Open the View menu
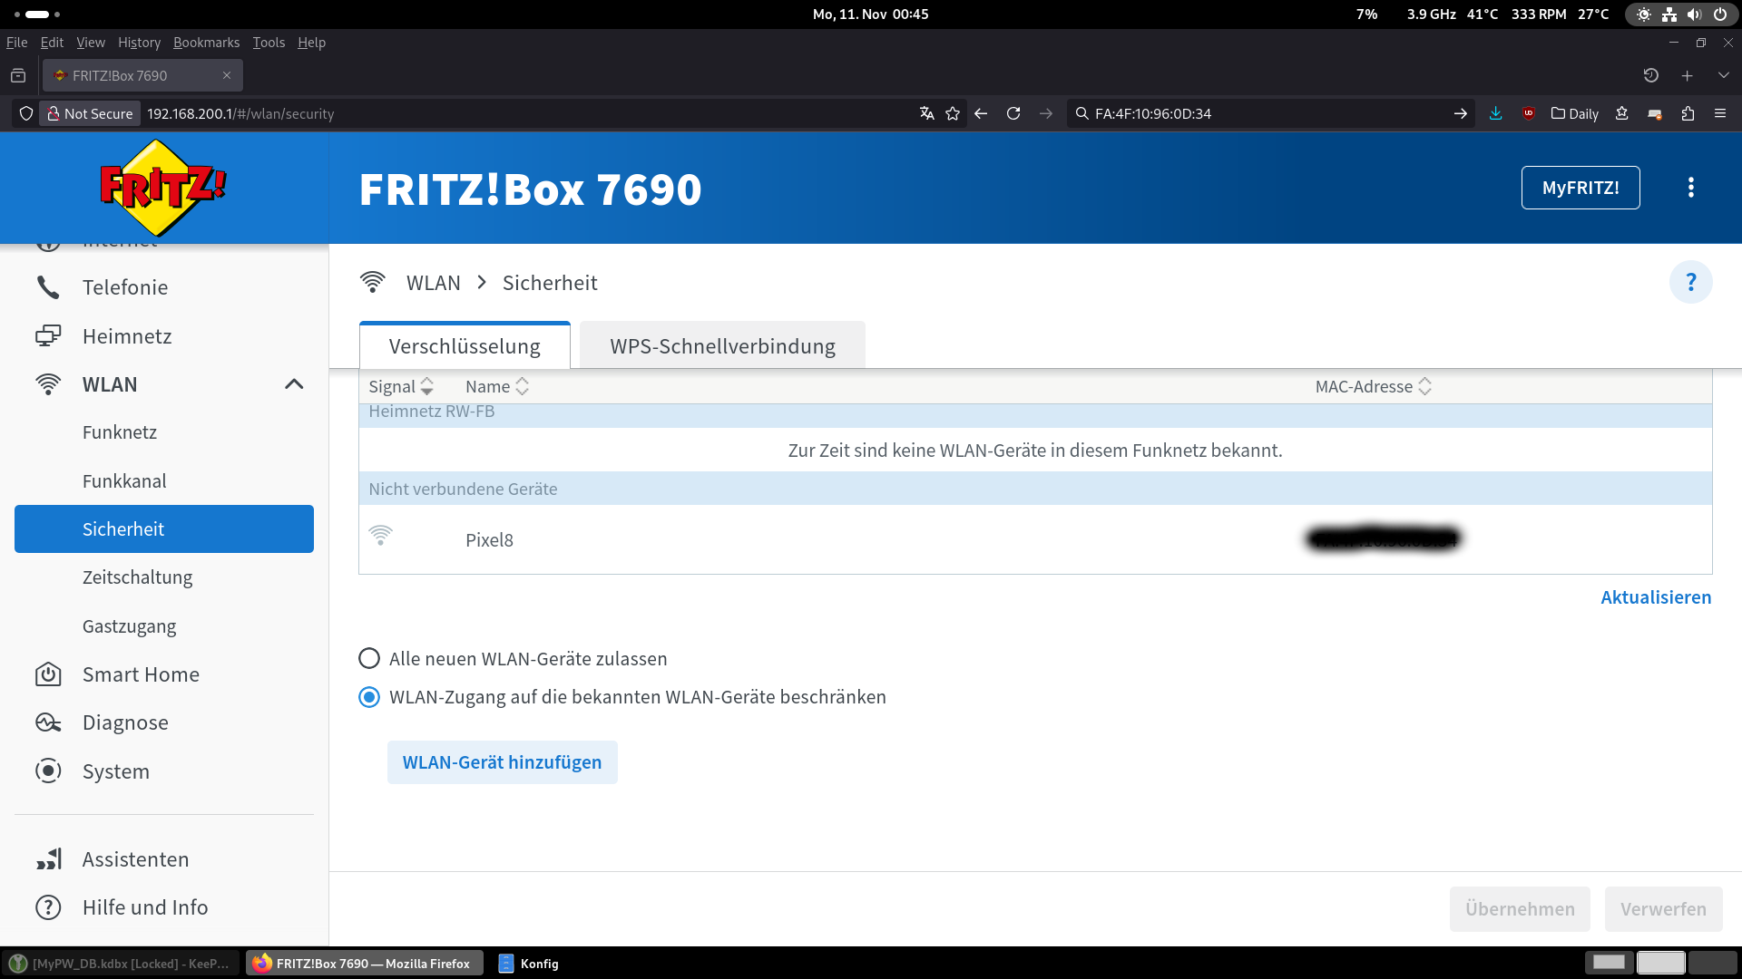This screenshot has width=1742, height=979. (x=91, y=43)
